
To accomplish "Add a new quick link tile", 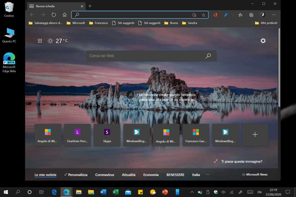I will click(x=255, y=135).
